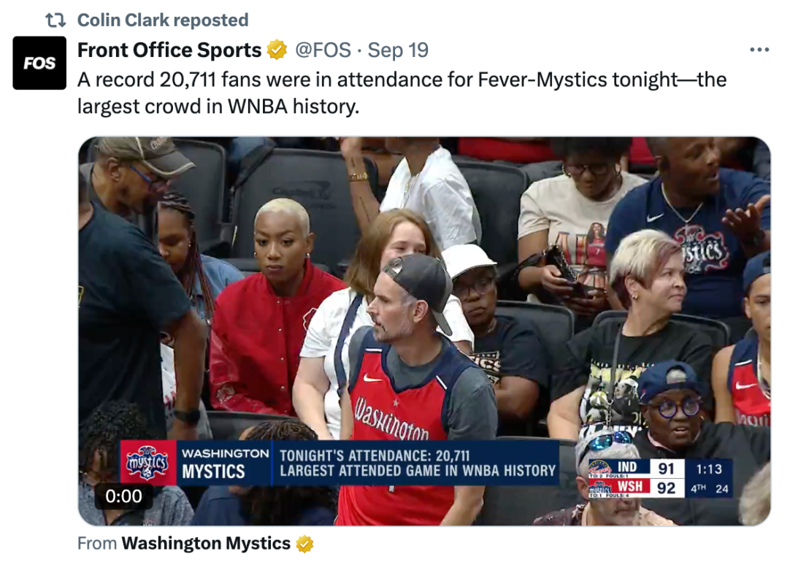Click the Mystics logo in video banner
790x562 pixels.
click(147, 462)
